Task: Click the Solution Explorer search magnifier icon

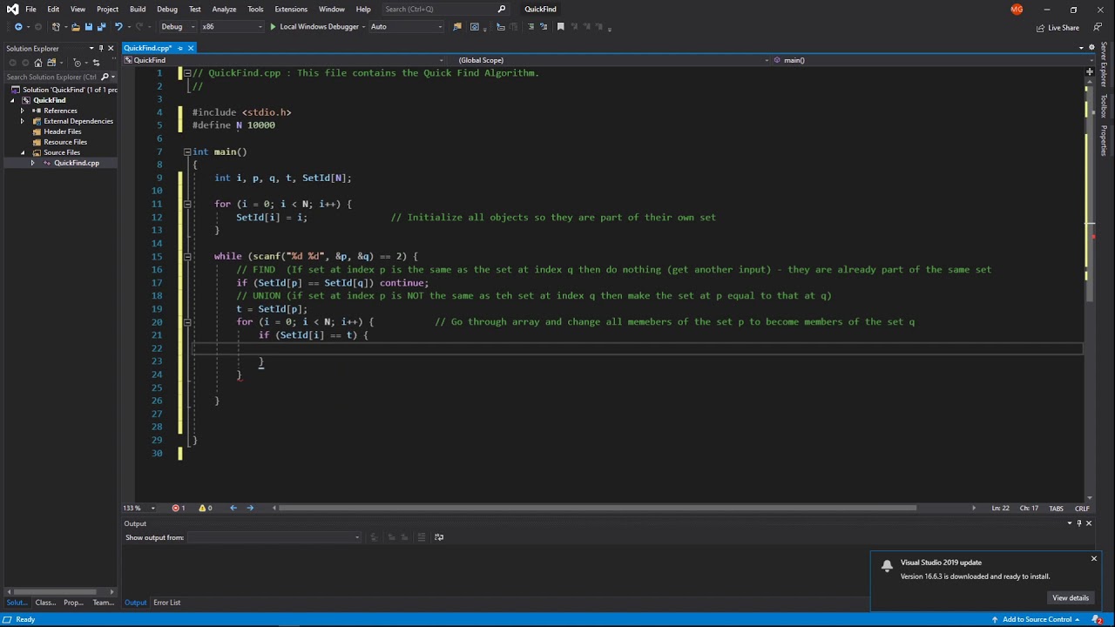Action: (x=105, y=77)
